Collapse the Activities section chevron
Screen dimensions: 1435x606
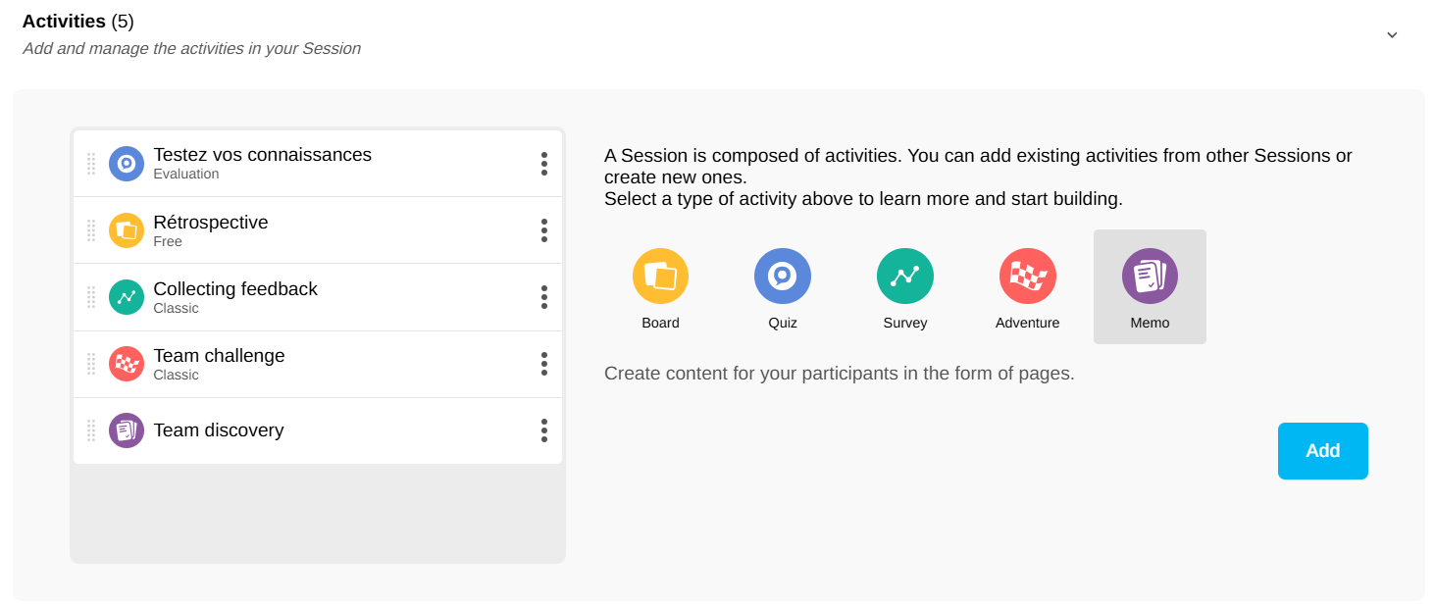point(1392,35)
